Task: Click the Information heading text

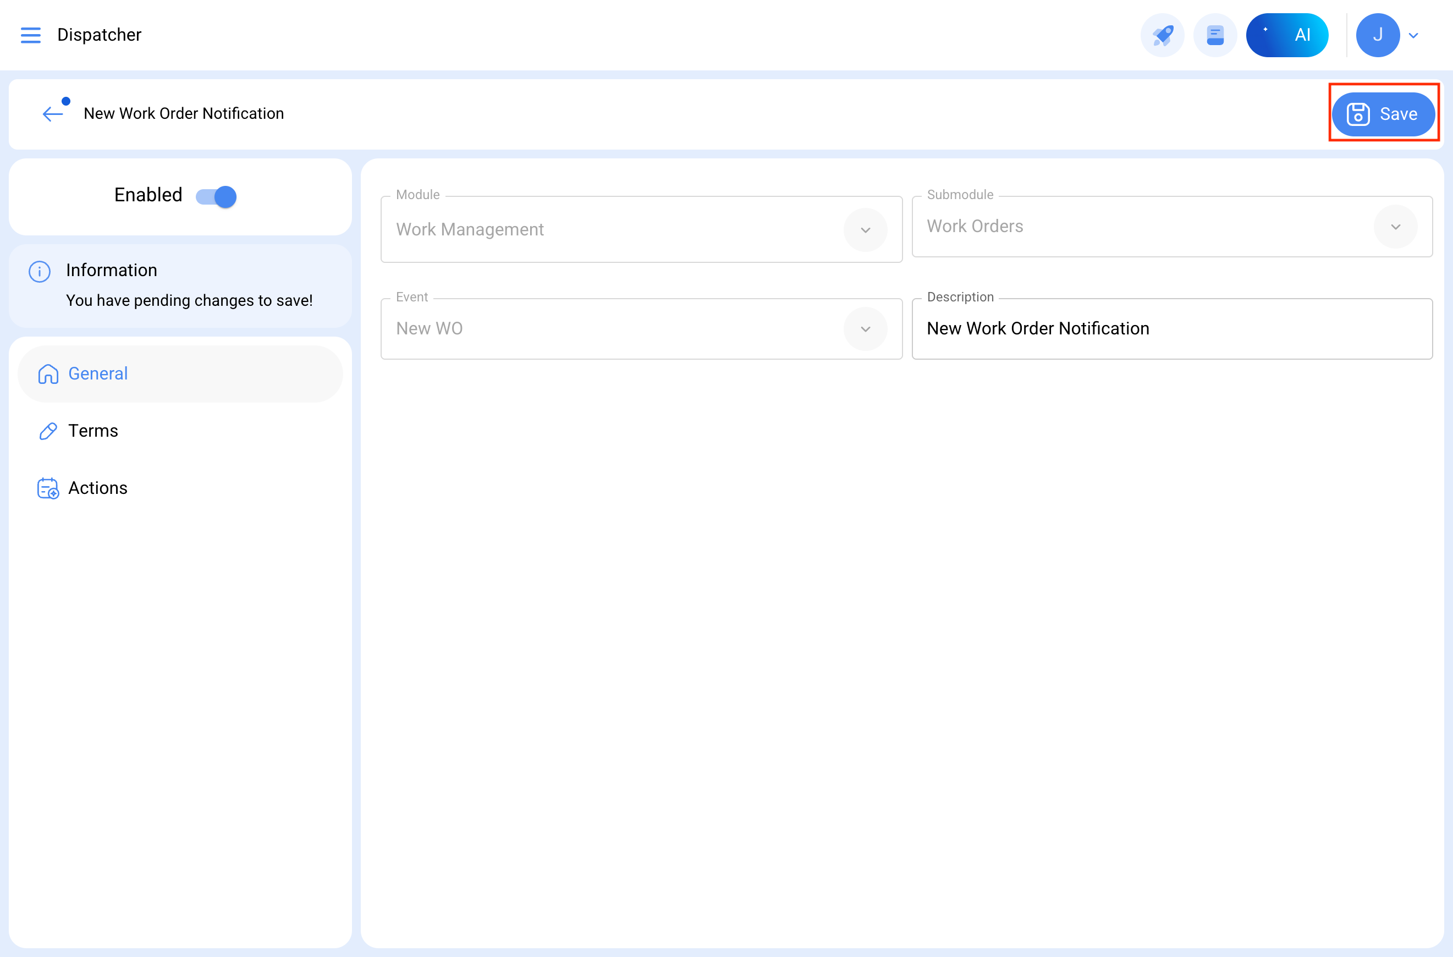Action: click(x=112, y=270)
